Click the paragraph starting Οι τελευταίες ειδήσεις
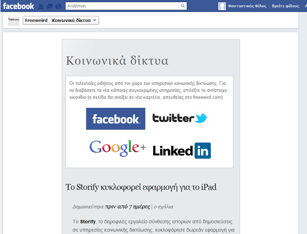This screenshot has height=234, width=307. (x=148, y=90)
